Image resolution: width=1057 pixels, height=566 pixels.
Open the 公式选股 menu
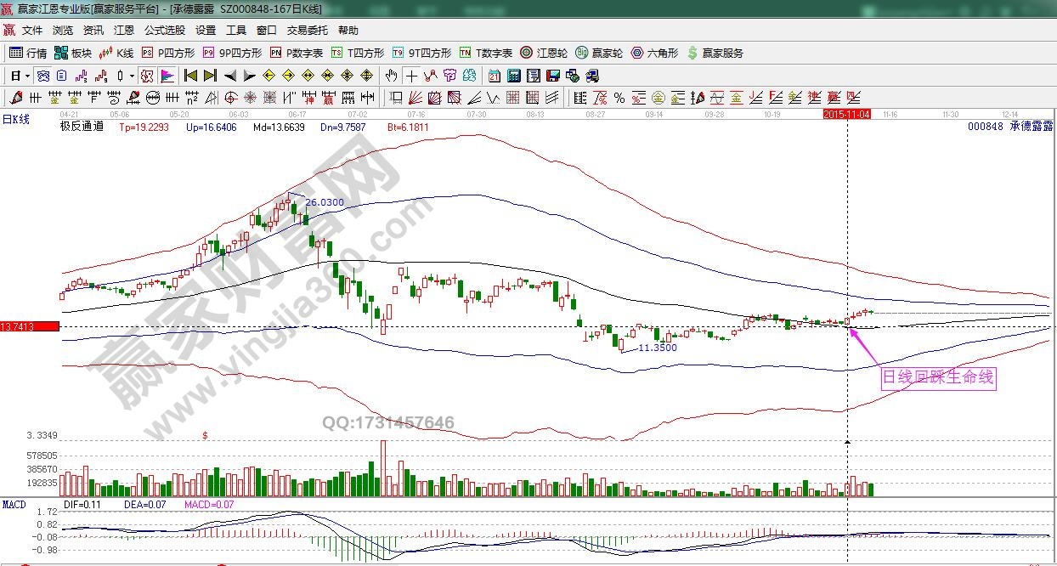[164, 30]
